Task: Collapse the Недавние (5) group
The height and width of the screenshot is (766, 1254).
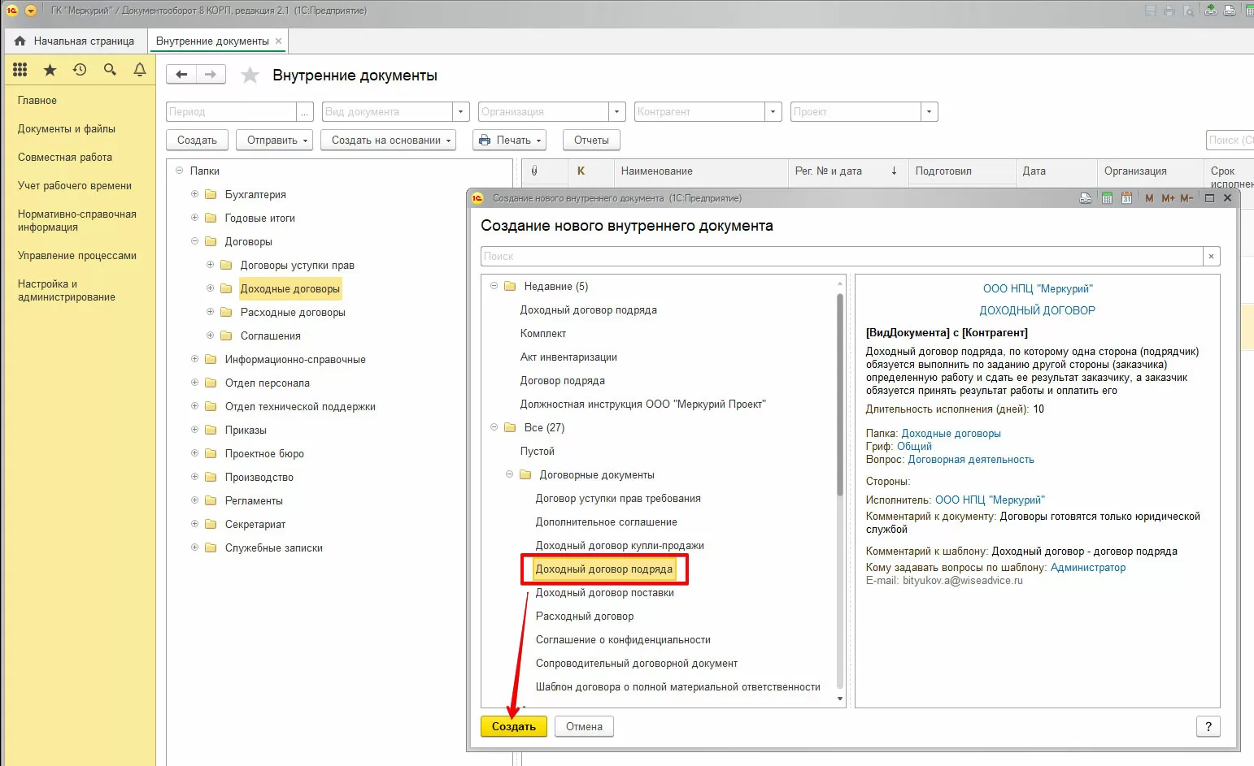Action: (494, 287)
